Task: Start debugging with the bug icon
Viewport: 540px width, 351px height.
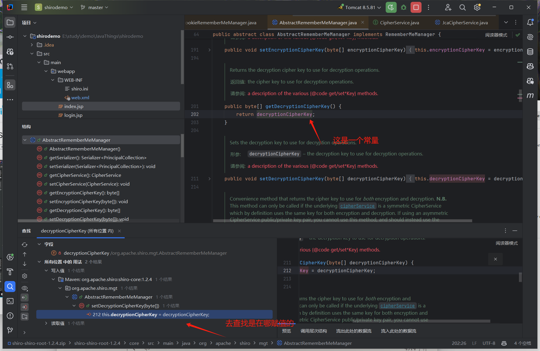Action: pyautogui.click(x=404, y=7)
